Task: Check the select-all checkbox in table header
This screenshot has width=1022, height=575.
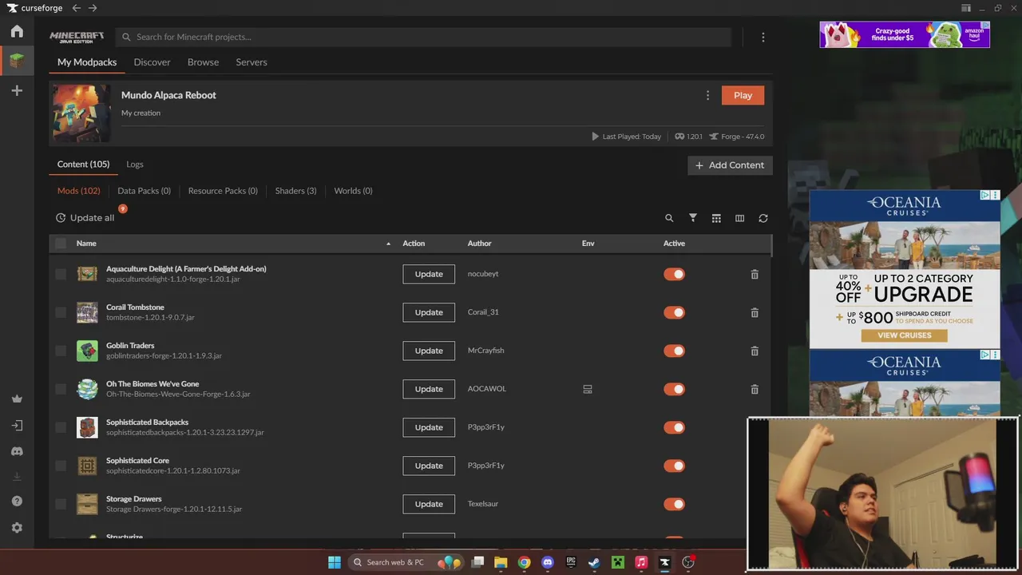Action: click(61, 244)
